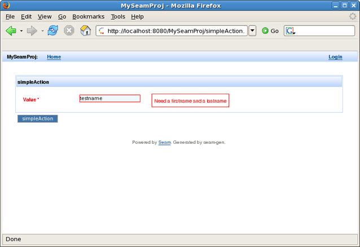Screen dimensions: 360x247
Task: Go to the Home page icon
Action: (x=85, y=30)
